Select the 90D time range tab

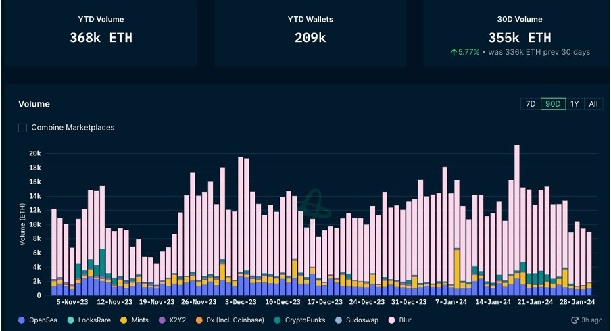(x=553, y=104)
